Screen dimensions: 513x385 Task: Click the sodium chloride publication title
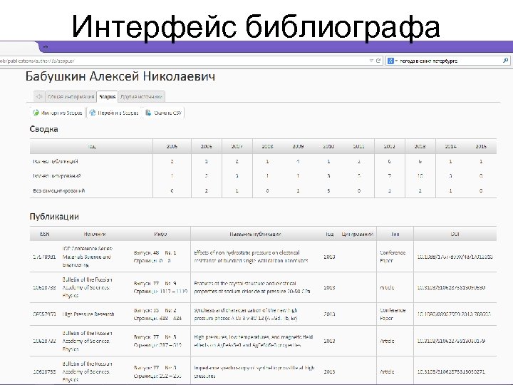click(x=252, y=287)
